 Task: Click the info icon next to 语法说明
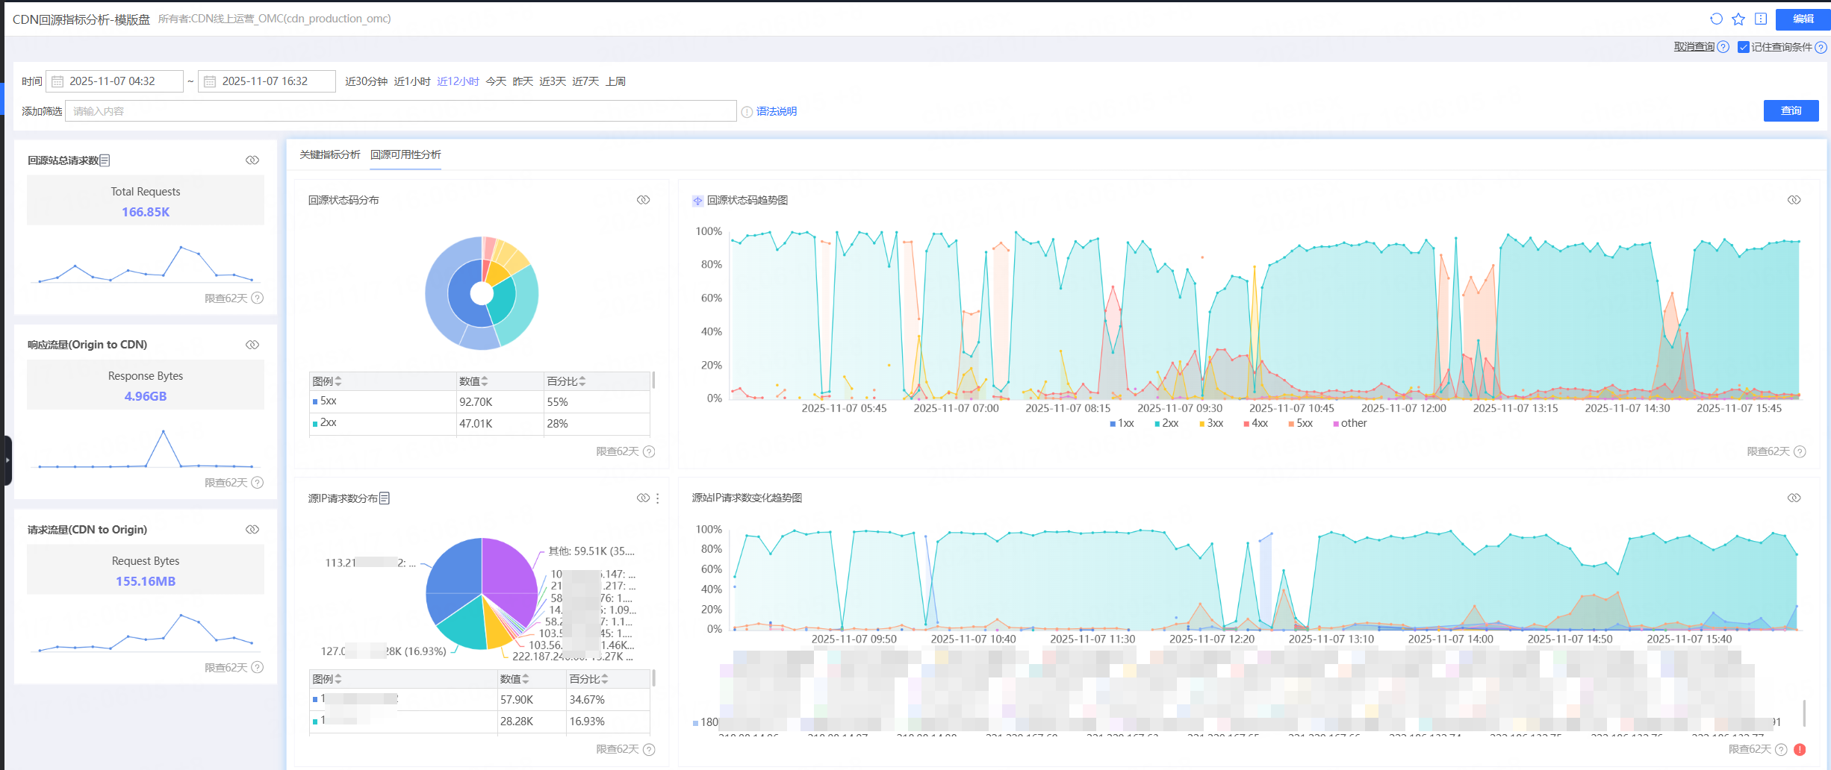(x=747, y=111)
